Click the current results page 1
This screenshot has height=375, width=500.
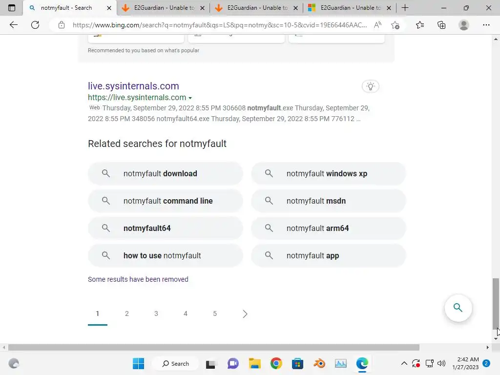[x=98, y=314]
